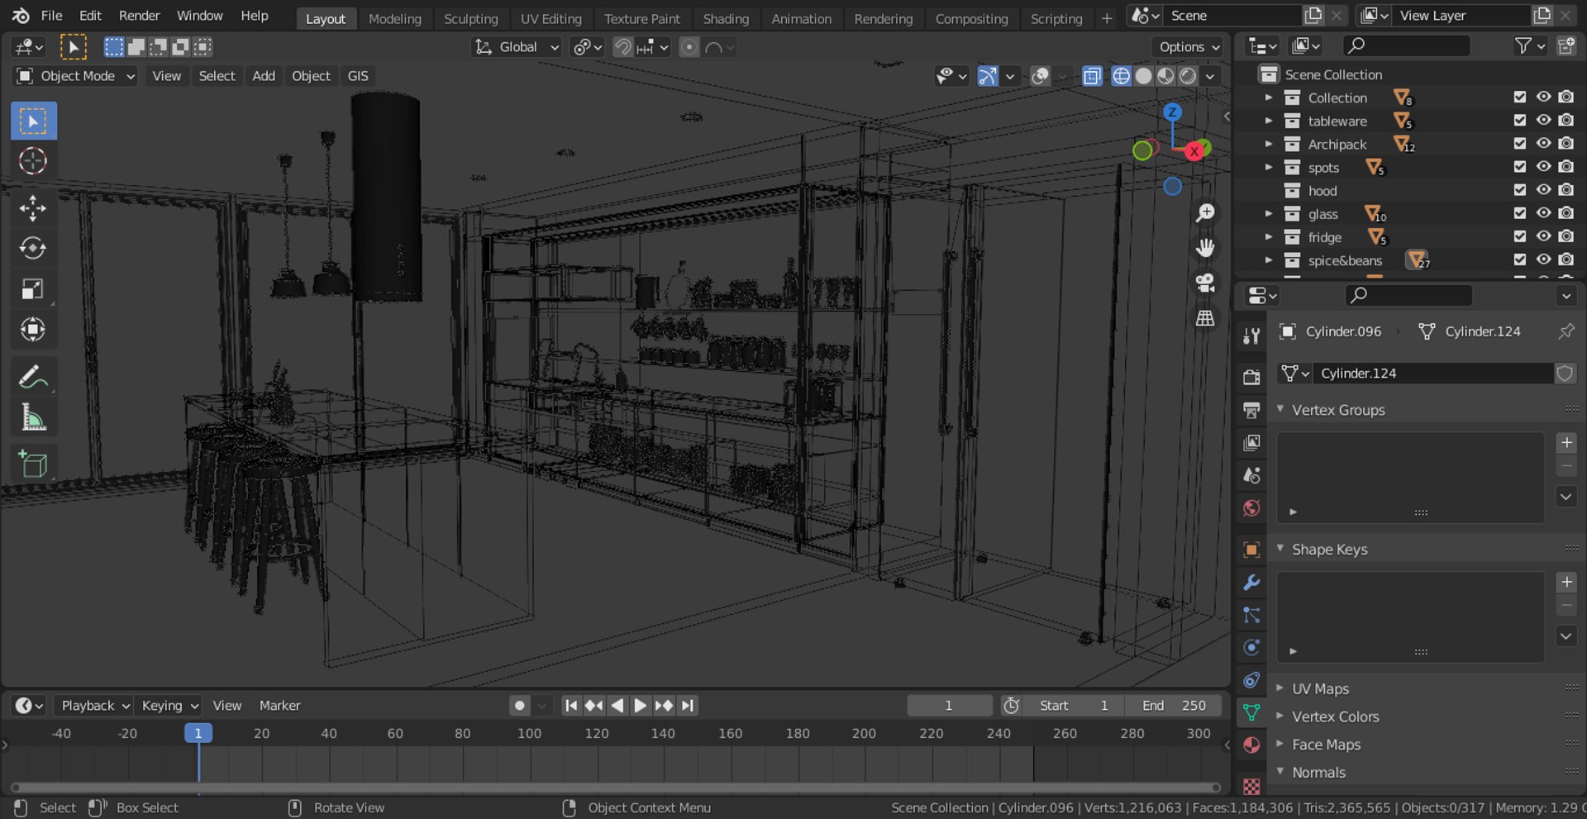Screen dimensions: 1587x819
Task: Click the End frame 250 field
Action: [1174, 706]
